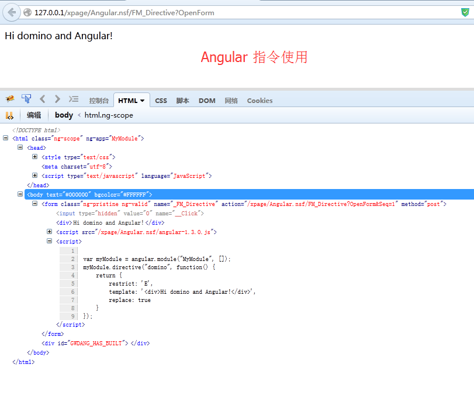Screen dimensions: 474x419
Task: Go to next Firebug history location
Action: click(57, 99)
